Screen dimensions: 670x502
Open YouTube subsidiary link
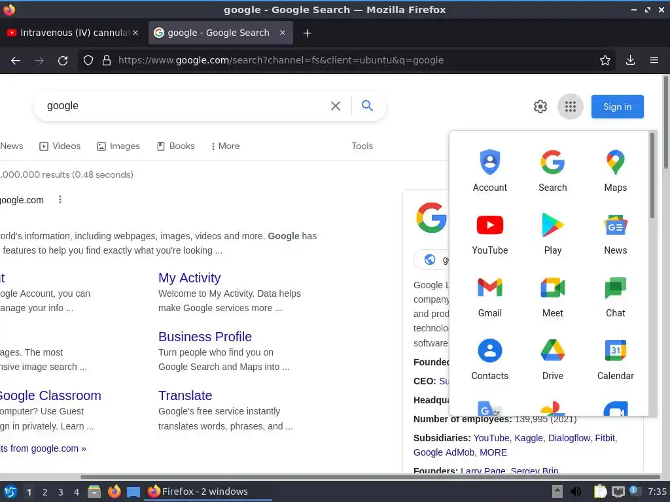(x=491, y=438)
